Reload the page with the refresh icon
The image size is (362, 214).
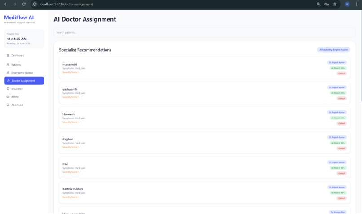pyautogui.click(x=24, y=4)
